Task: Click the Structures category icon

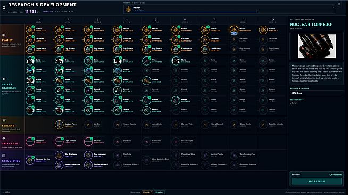Action: (x=4, y=156)
